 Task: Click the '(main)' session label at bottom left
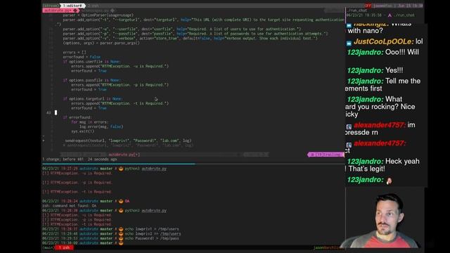point(49,247)
